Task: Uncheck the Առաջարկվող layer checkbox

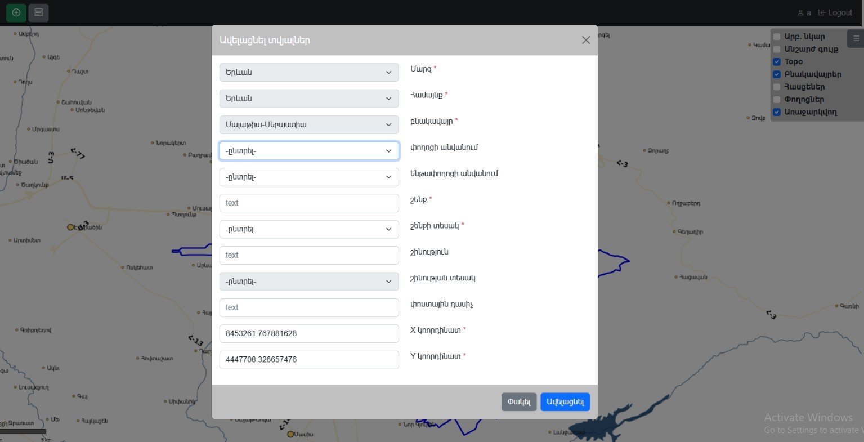Action: pyautogui.click(x=777, y=112)
